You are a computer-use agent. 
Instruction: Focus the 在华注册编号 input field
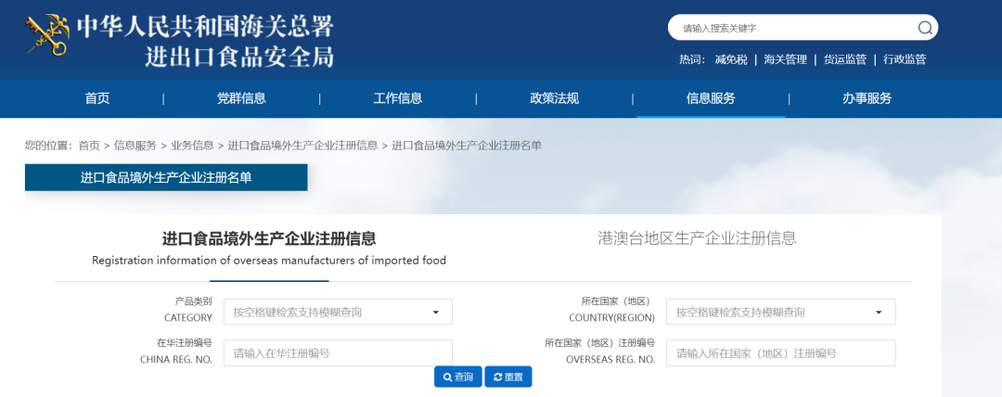point(338,352)
